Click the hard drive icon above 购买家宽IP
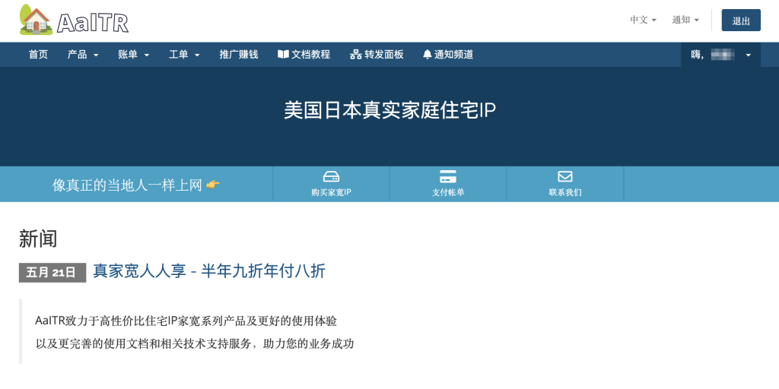 pos(331,177)
